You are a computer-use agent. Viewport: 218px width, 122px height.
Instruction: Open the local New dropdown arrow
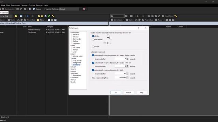45,20
